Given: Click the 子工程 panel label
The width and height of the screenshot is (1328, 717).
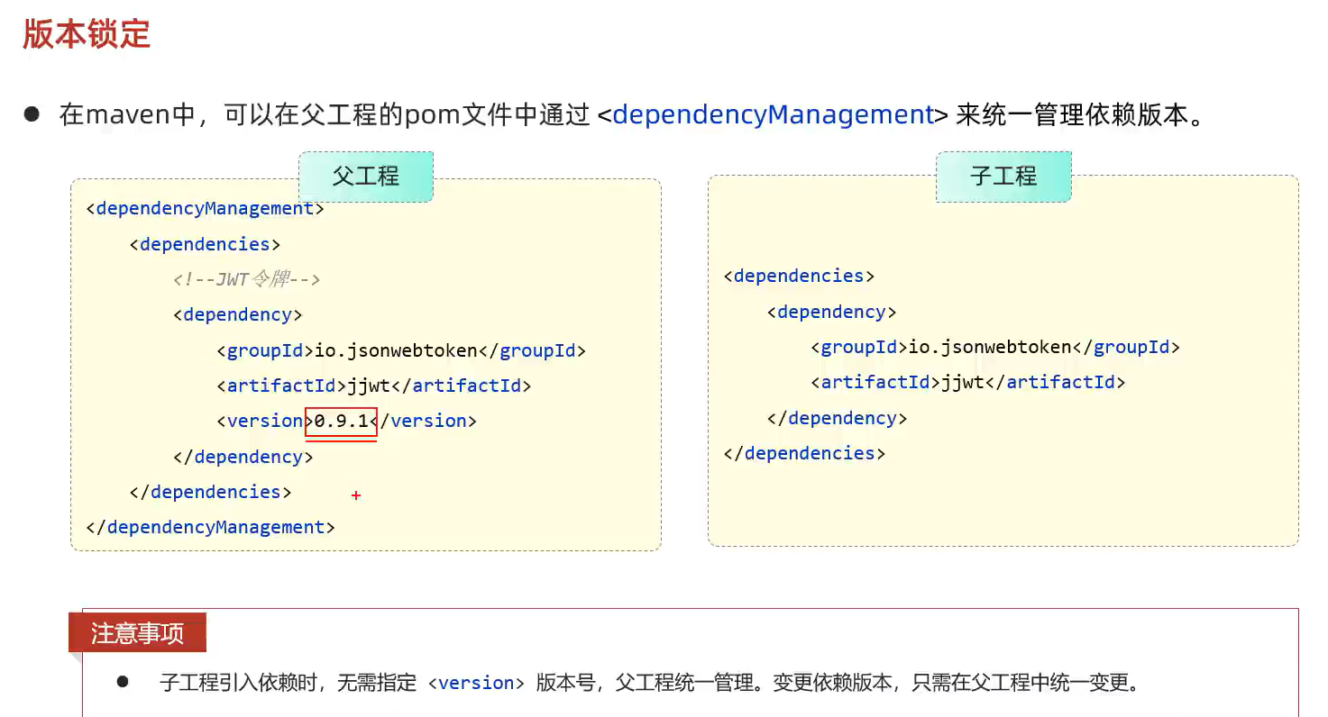Looking at the screenshot, I should click(1003, 176).
